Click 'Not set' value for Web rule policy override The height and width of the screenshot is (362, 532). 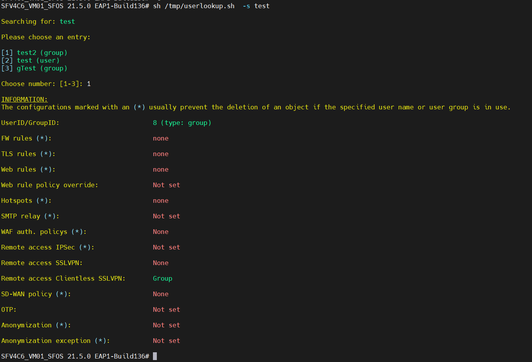(167, 185)
